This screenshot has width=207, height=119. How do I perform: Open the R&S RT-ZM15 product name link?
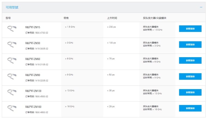point(33,27)
